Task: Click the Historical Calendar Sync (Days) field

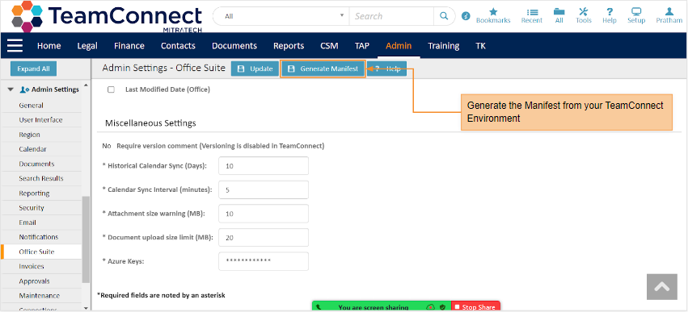Action: [x=264, y=166]
